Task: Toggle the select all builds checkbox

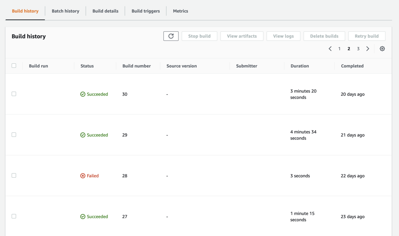Action: point(14,66)
